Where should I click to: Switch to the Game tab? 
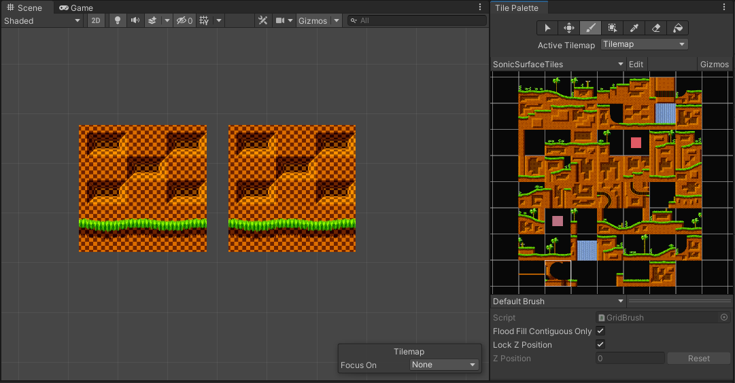pyautogui.click(x=76, y=7)
